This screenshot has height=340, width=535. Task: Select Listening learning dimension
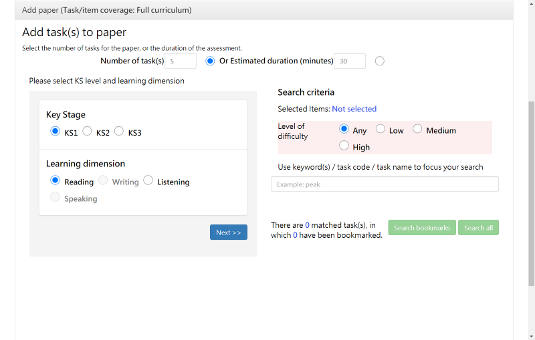[148, 181]
